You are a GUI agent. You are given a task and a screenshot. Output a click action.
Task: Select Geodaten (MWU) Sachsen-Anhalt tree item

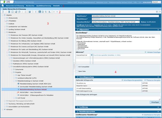(24, 61)
